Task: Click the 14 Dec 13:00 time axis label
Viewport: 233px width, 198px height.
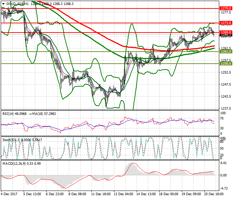Action: (x=146, y=194)
